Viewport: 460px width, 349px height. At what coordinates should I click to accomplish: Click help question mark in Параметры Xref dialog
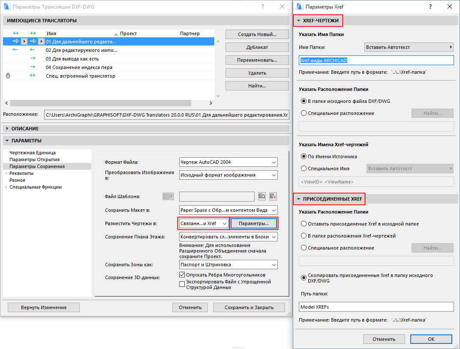430,6
